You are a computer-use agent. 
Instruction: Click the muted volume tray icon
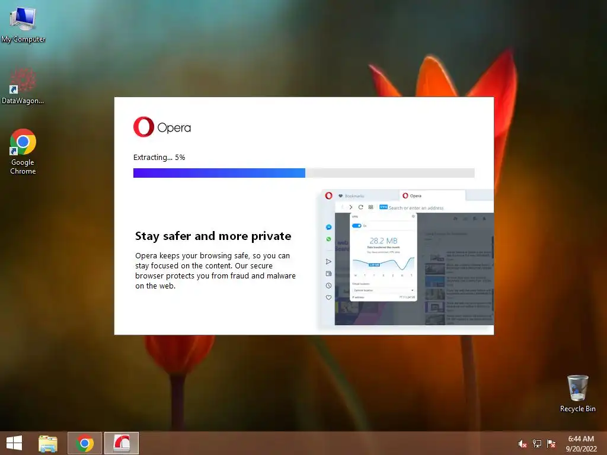pyautogui.click(x=522, y=444)
